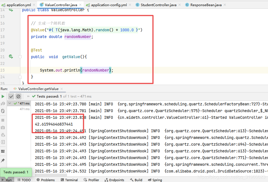Screen dimensions: 268x182
Task: Click the bug debug icon in Run sidebar
Action: pyautogui.click(x=3, y=135)
